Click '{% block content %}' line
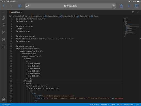Image resolution: width=141 pixels, height=106 pixels. [25, 46]
